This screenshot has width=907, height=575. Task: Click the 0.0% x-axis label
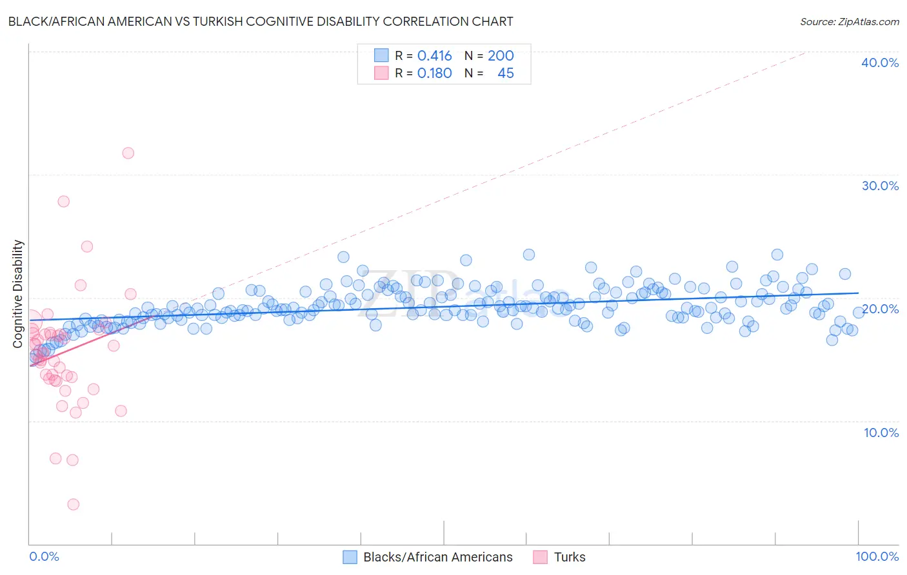point(44,556)
